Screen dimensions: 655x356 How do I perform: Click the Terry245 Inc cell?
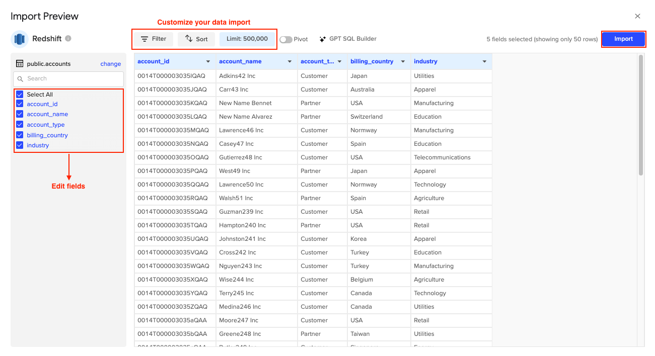(256, 293)
